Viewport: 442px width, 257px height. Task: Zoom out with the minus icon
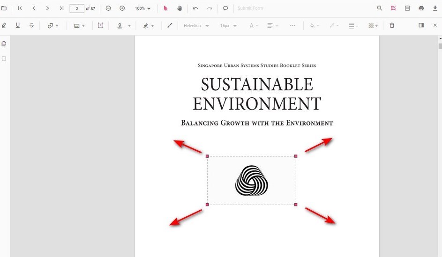click(108, 8)
